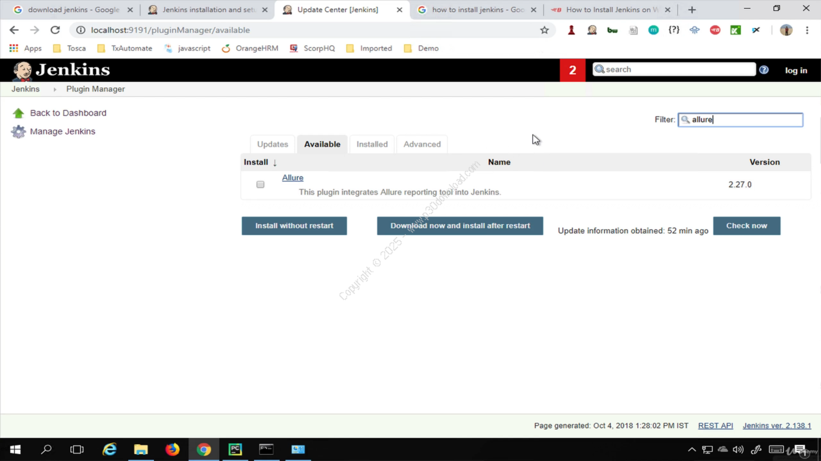Launch Firefox from the taskbar
The height and width of the screenshot is (461, 821).
(x=173, y=449)
